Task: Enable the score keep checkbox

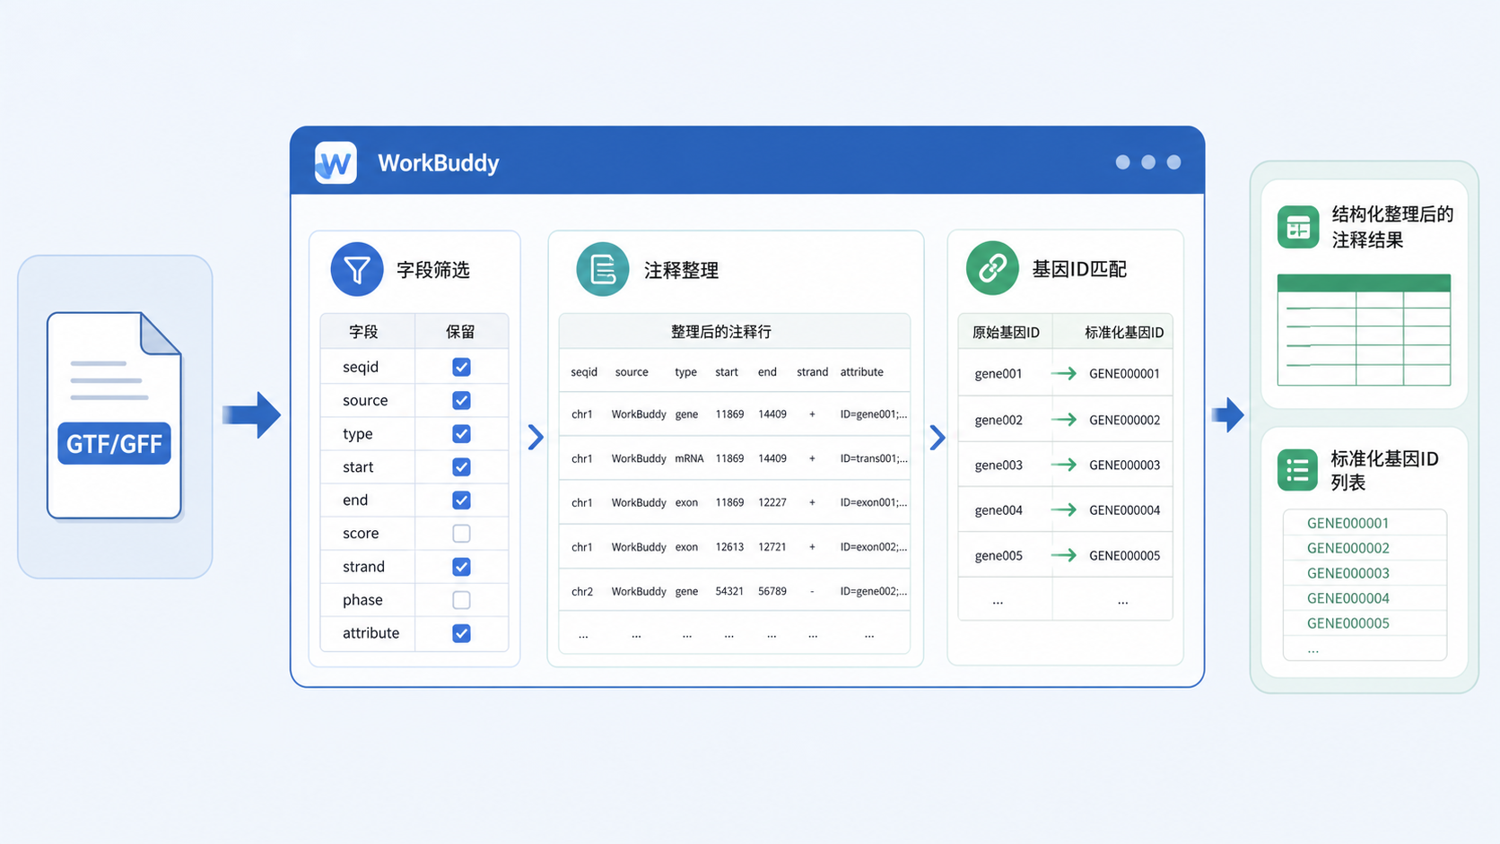Action: [461, 534]
